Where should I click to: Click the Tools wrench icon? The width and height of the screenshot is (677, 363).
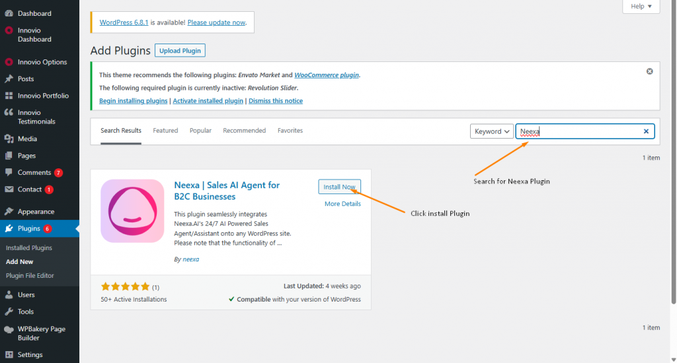(x=9, y=312)
